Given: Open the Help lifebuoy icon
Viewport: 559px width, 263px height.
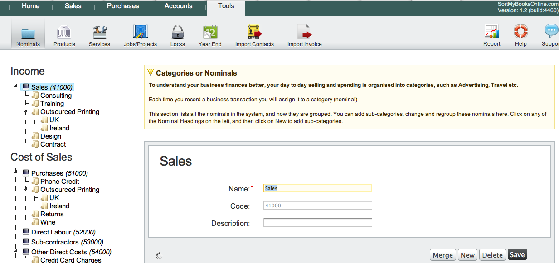Looking at the screenshot, I should [x=520, y=33].
